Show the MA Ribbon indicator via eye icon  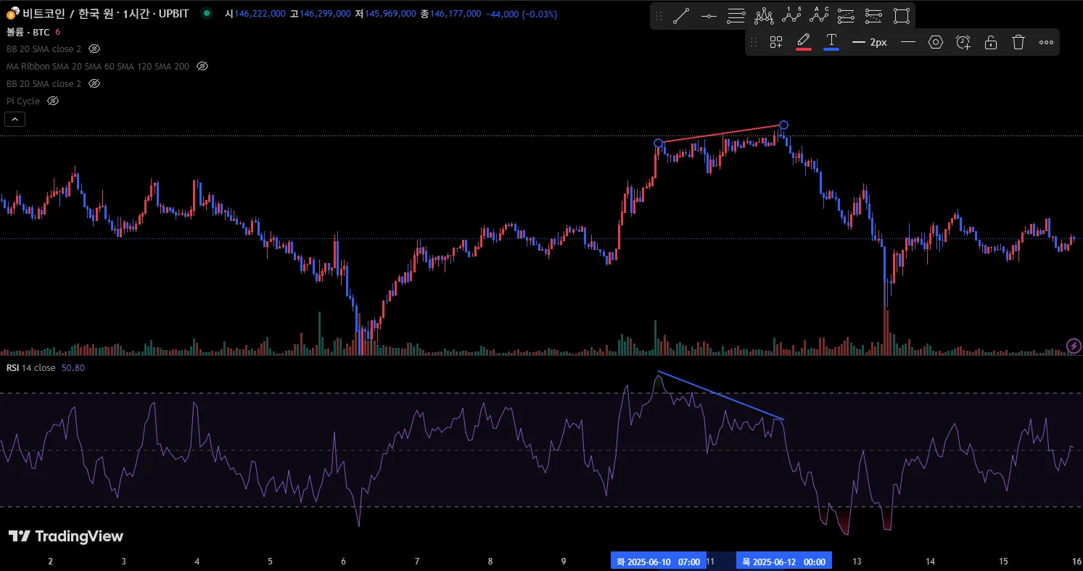tap(202, 66)
